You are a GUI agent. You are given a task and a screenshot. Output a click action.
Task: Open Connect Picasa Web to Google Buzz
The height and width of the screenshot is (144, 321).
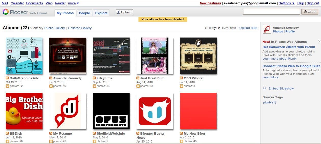point(291,66)
